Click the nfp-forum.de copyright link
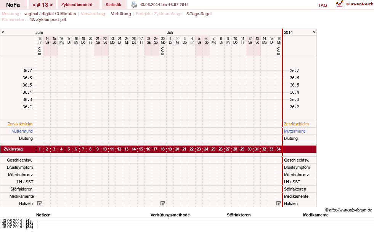Viewport: 374px width, 245px height. coord(348,210)
